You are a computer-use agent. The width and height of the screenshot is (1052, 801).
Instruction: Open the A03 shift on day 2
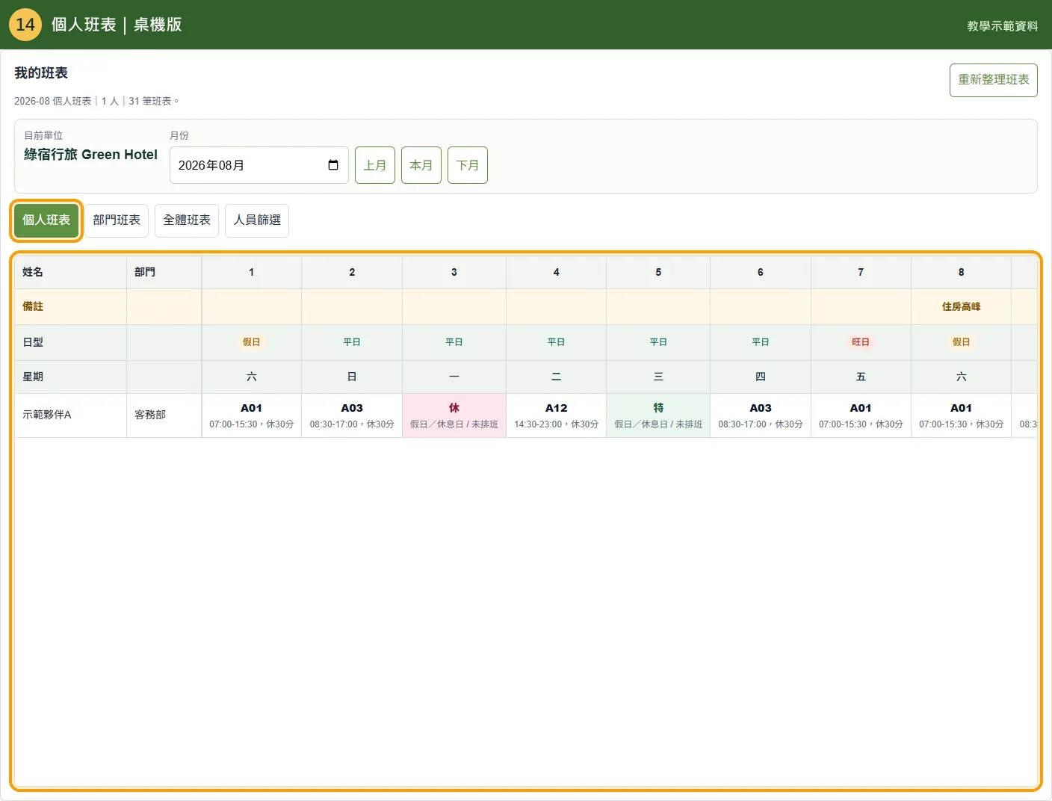click(352, 415)
